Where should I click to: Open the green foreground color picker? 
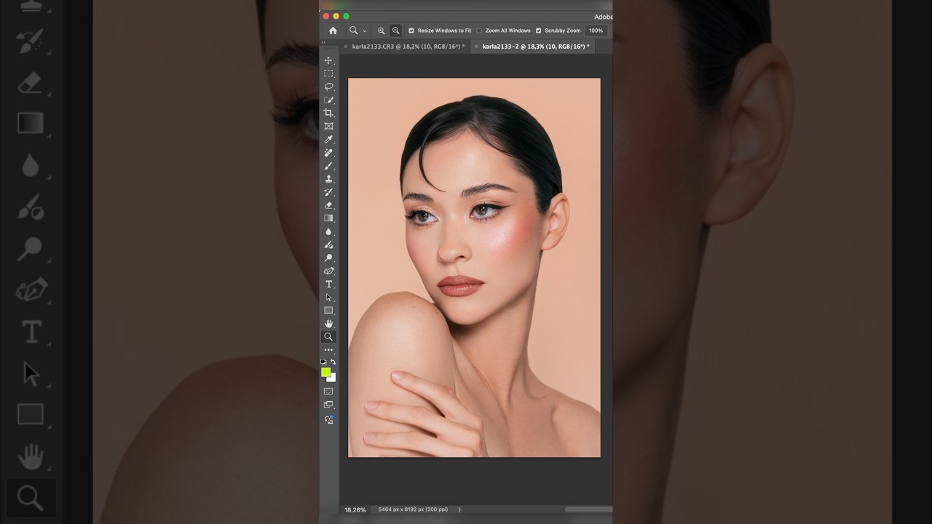tap(325, 372)
